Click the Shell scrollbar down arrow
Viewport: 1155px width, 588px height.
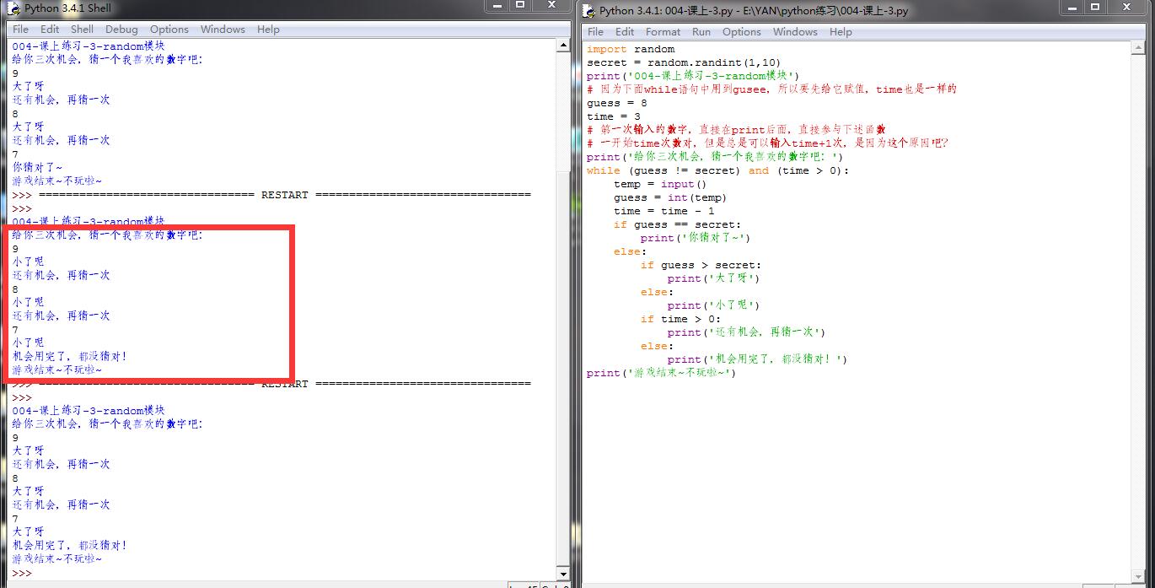(563, 574)
